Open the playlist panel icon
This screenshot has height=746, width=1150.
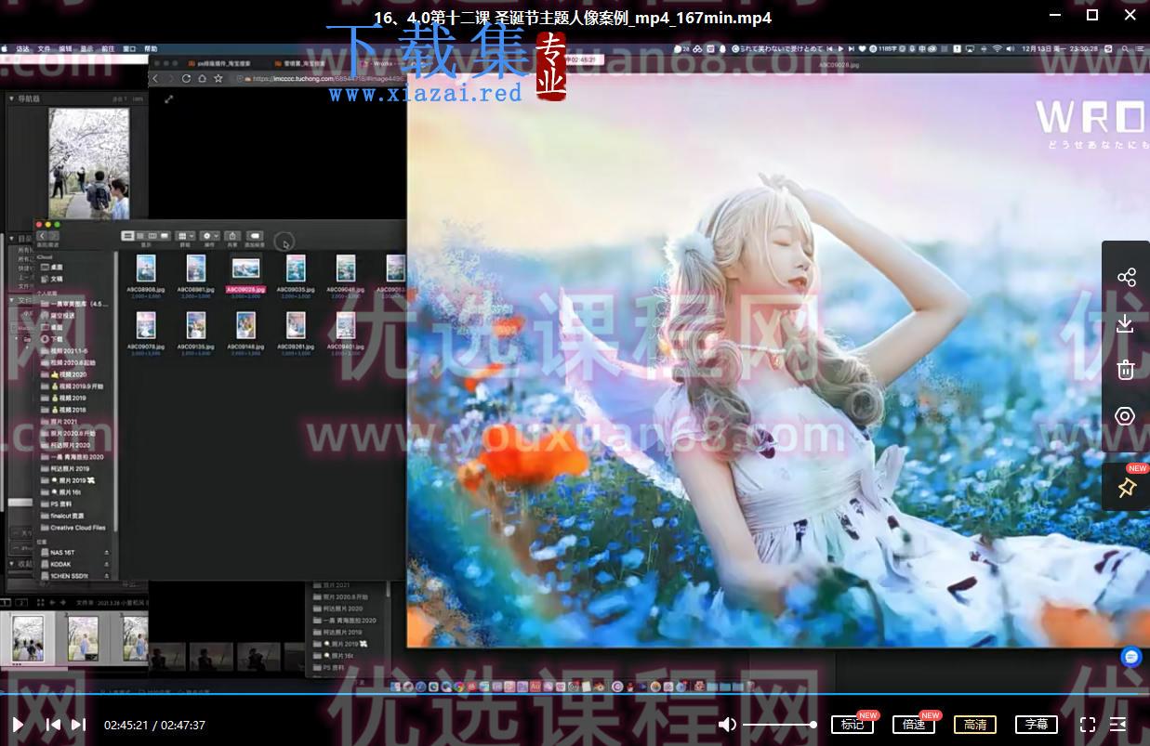pos(1118,725)
